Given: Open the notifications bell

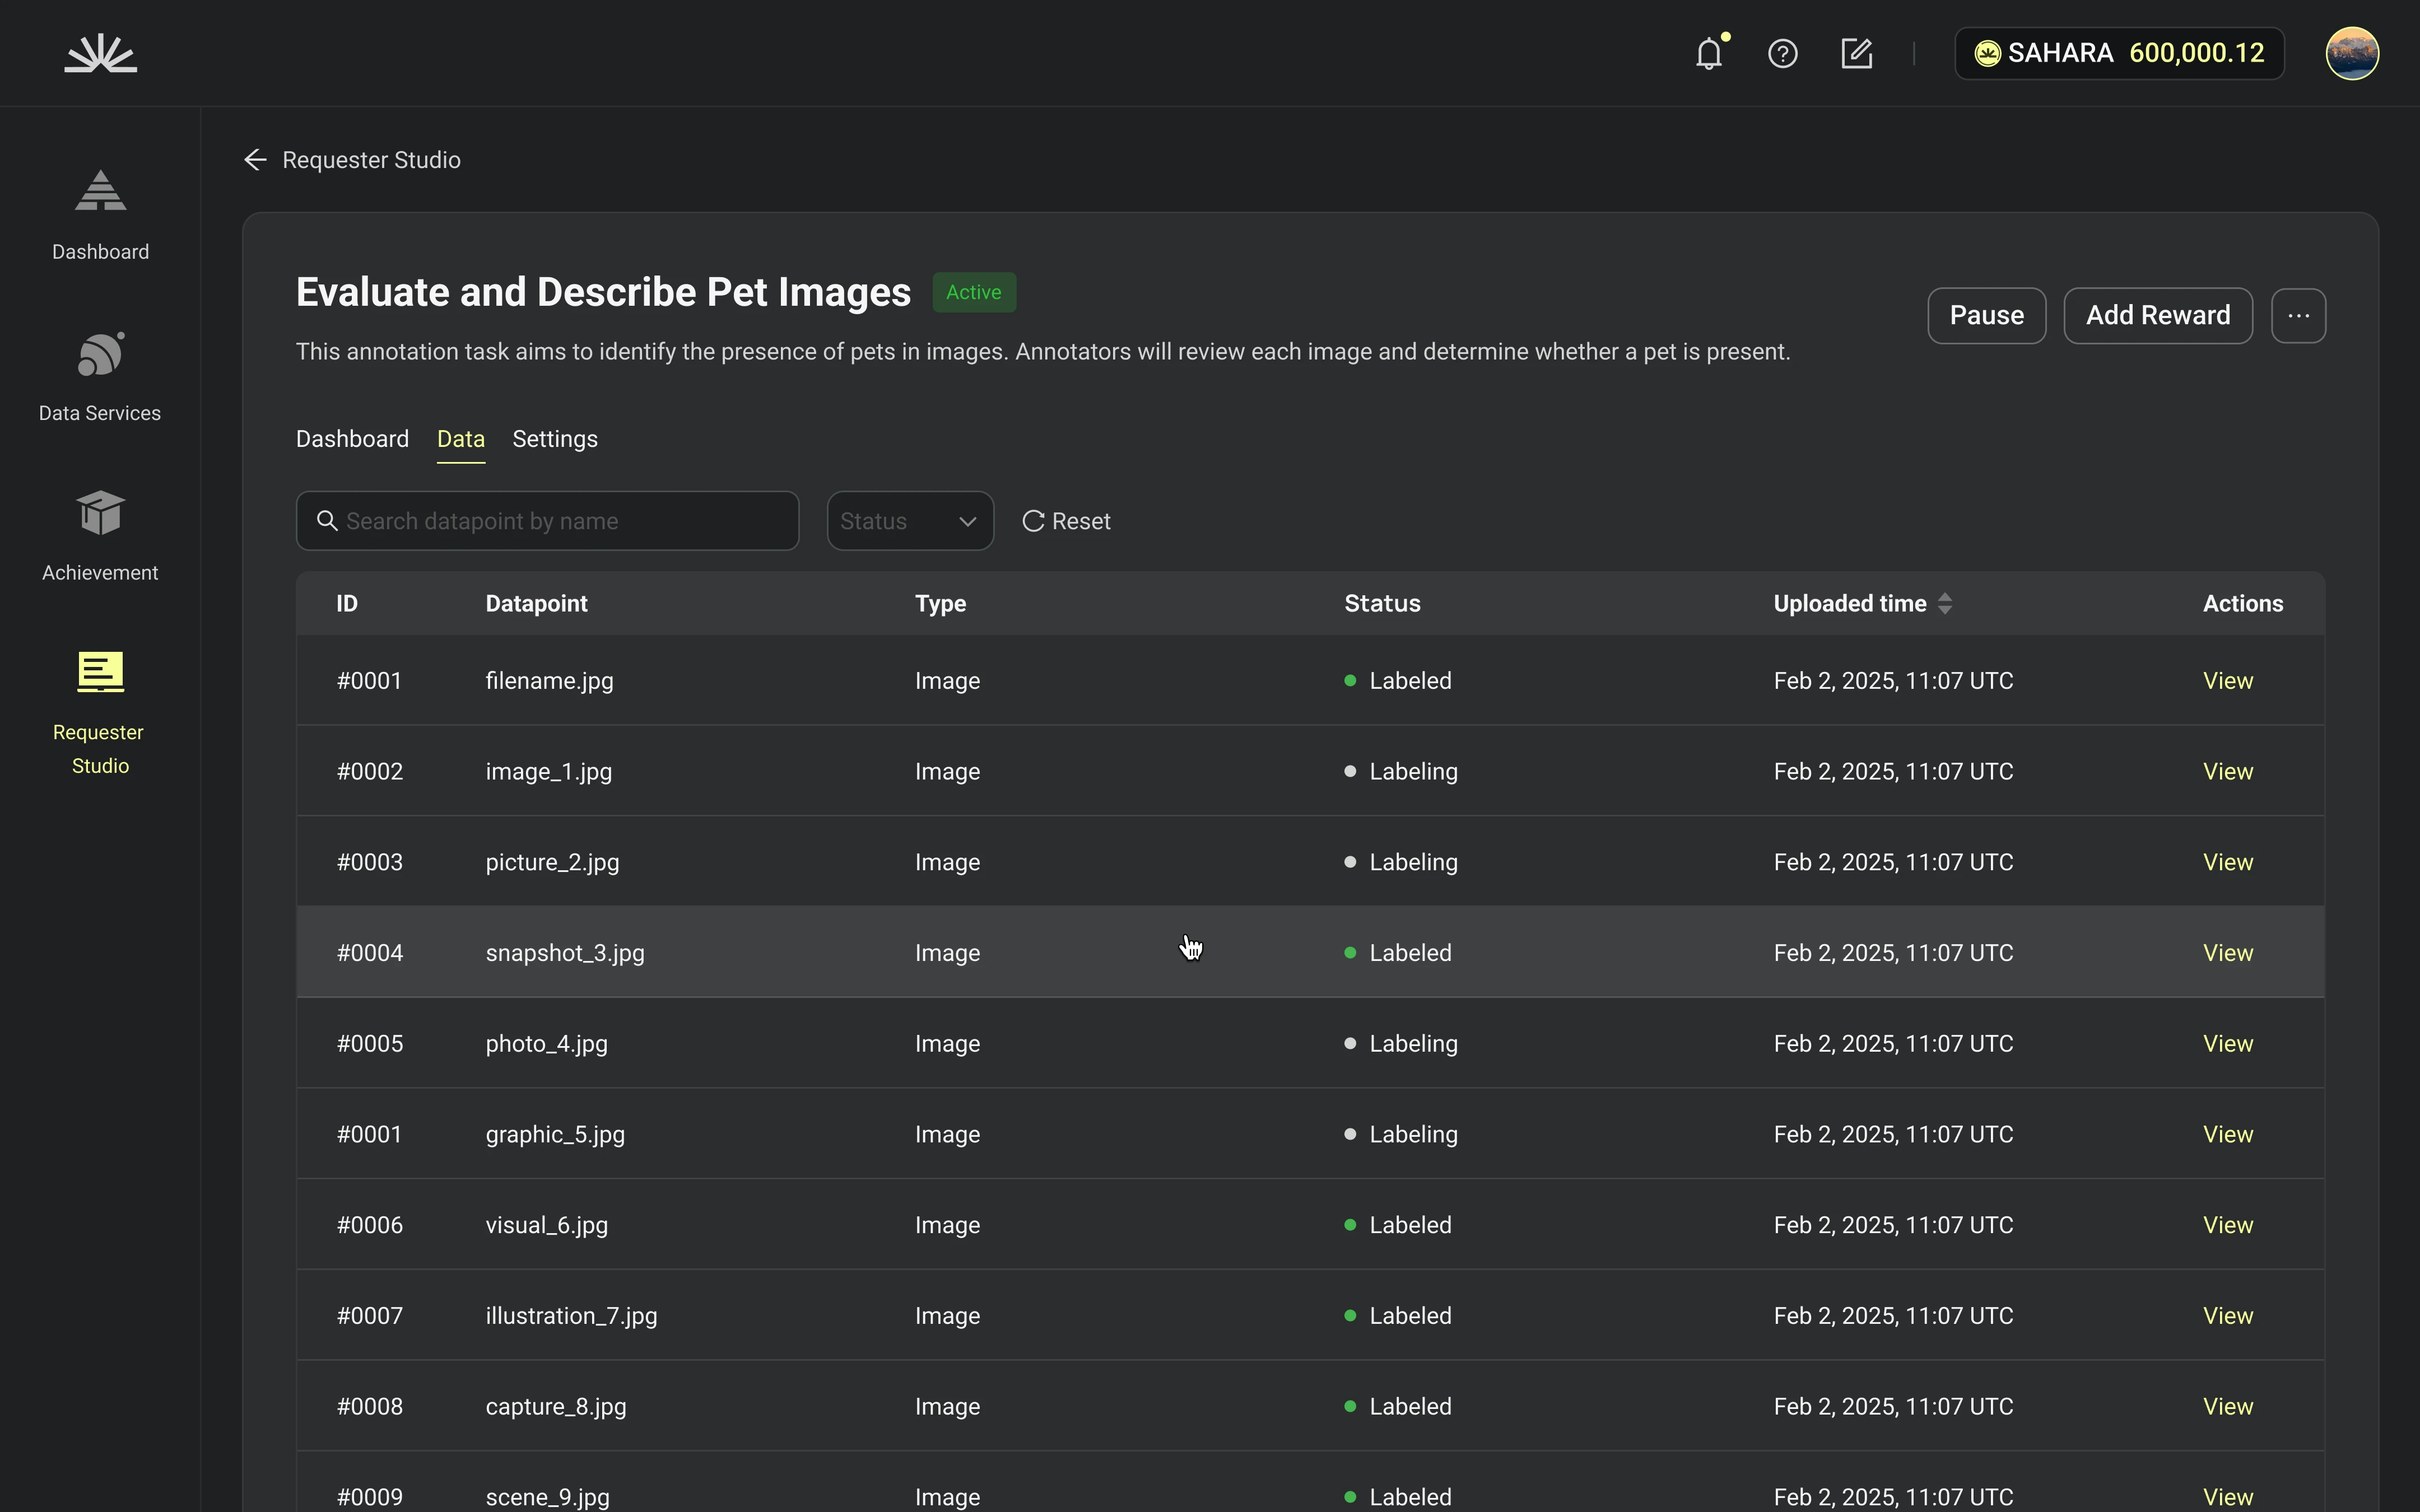Looking at the screenshot, I should click(x=1709, y=53).
